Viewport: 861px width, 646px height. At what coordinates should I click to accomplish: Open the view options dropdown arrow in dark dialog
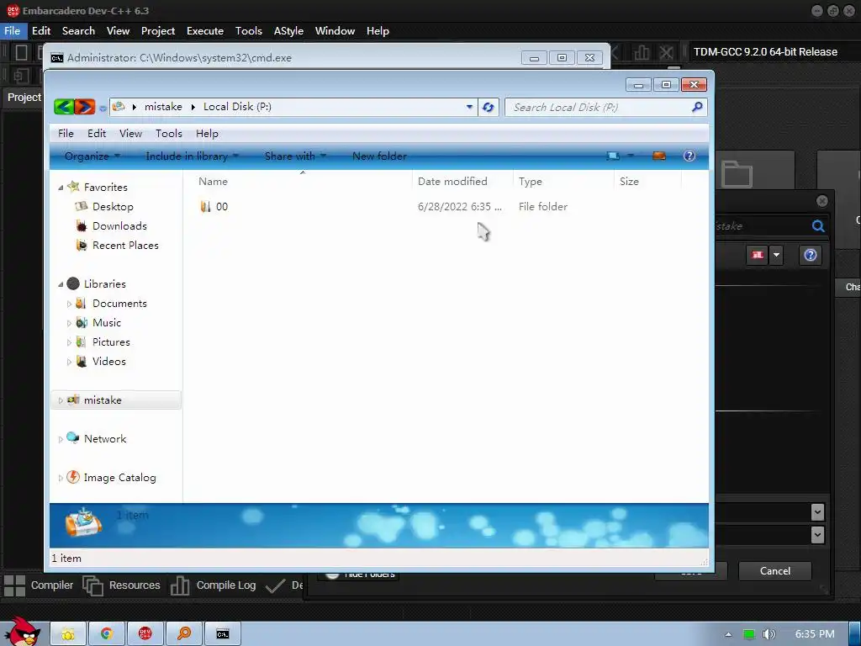pyautogui.click(x=776, y=255)
